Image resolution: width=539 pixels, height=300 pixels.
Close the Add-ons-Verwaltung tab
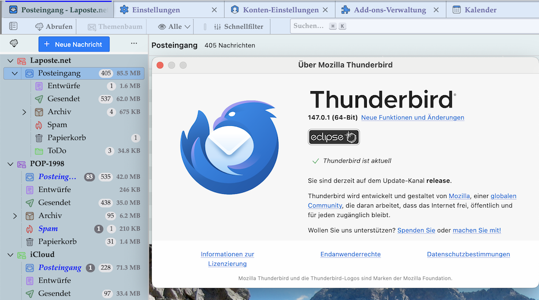tap(436, 10)
